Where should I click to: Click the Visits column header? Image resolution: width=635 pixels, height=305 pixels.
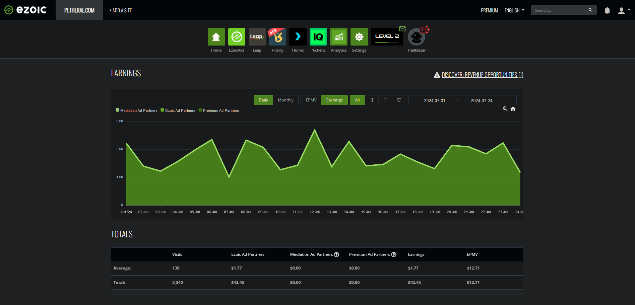coord(177,254)
